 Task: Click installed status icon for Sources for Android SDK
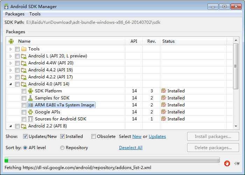(x=163, y=119)
